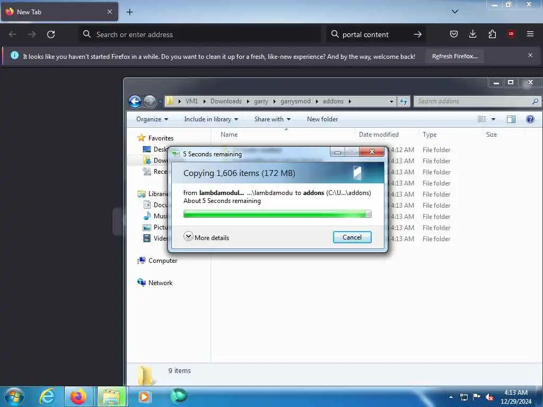Image resolution: width=543 pixels, height=407 pixels.
Task: Dismiss the Firefox notification bar
Action: coord(530,55)
